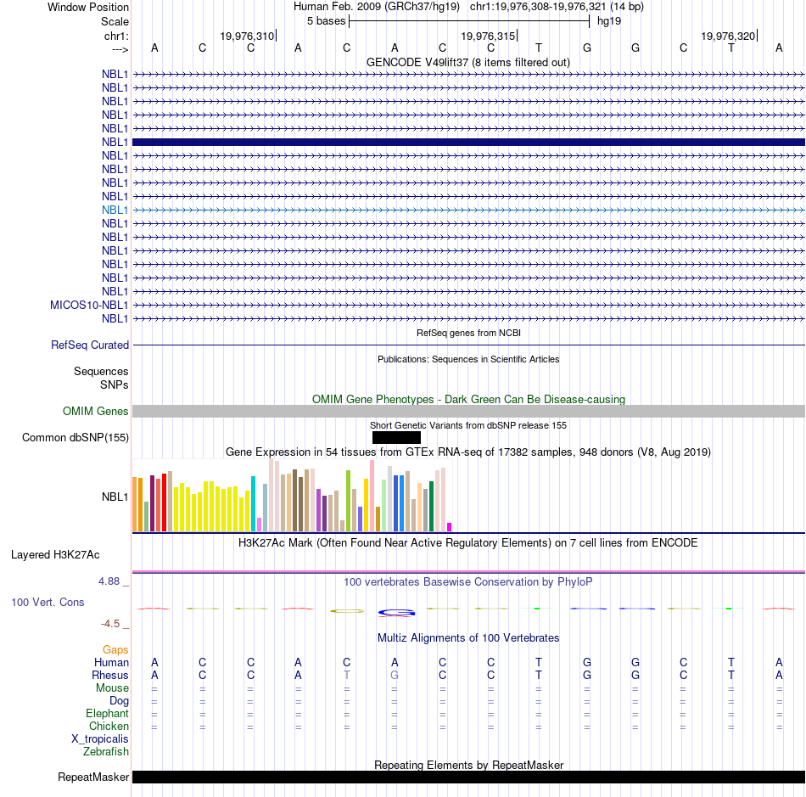This screenshot has height=797, width=806.
Task: Select the Zebrafish alignment row label
Action: [106, 751]
